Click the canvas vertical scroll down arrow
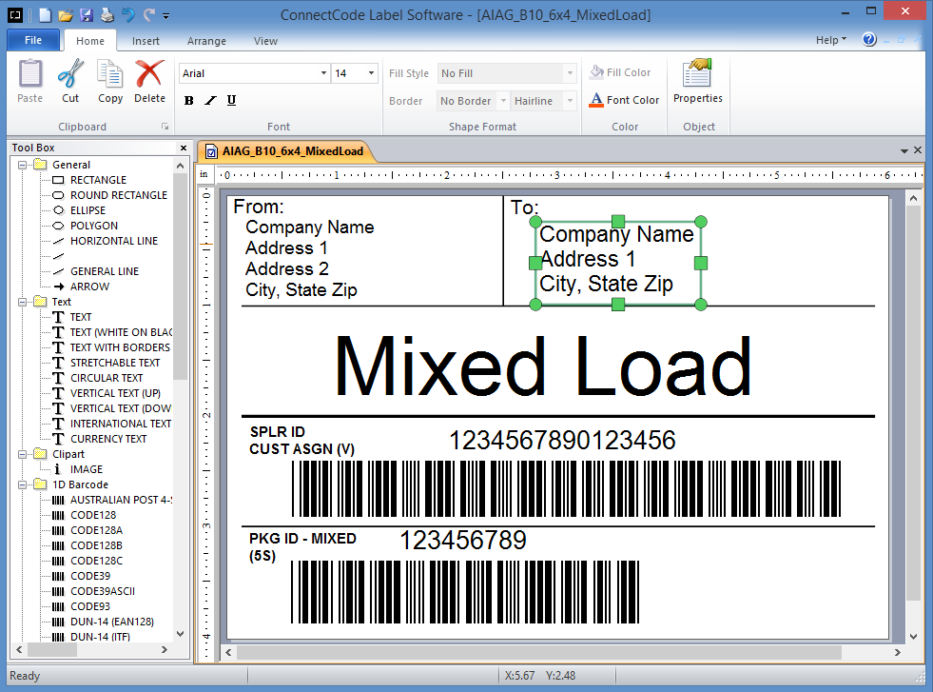The width and height of the screenshot is (933, 692). [913, 636]
